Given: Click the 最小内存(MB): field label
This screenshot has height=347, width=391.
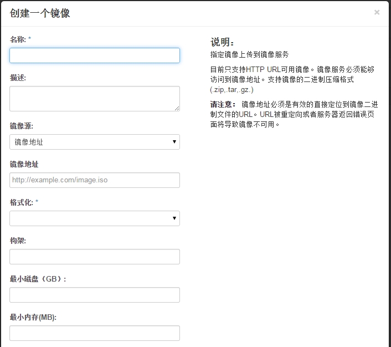Looking at the screenshot, I should [x=33, y=317].
